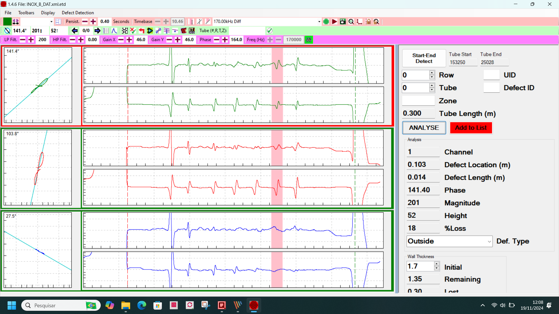Click the green-yellow forward triangle icon
Image resolution: width=559 pixels, height=314 pixels.
point(150,31)
